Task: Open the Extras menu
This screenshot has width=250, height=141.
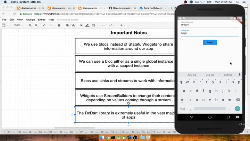Action: tap(42, 20)
